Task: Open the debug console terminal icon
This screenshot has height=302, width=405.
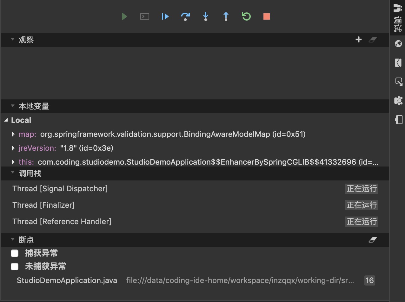Action: pos(144,16)
